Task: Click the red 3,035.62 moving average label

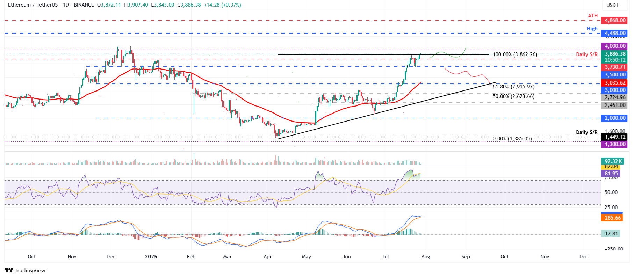Action: coord(615,83)
